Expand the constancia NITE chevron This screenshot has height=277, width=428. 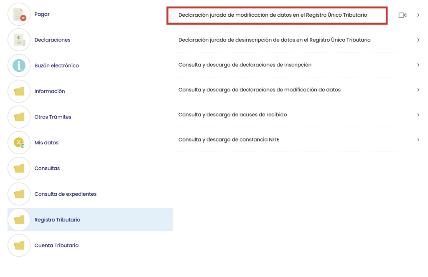coord(418,140)
